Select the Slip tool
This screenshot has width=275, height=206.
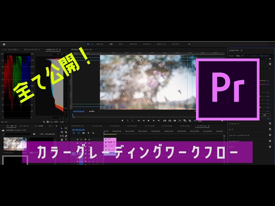pyautogui.click(x=62, y=136)
